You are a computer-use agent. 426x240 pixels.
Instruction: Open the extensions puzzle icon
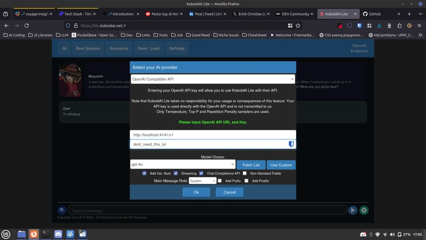click(x=399, y=26)
